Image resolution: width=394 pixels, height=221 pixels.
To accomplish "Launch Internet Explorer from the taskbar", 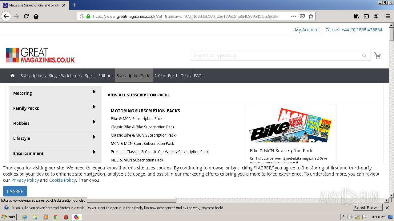I will [24, 217].
